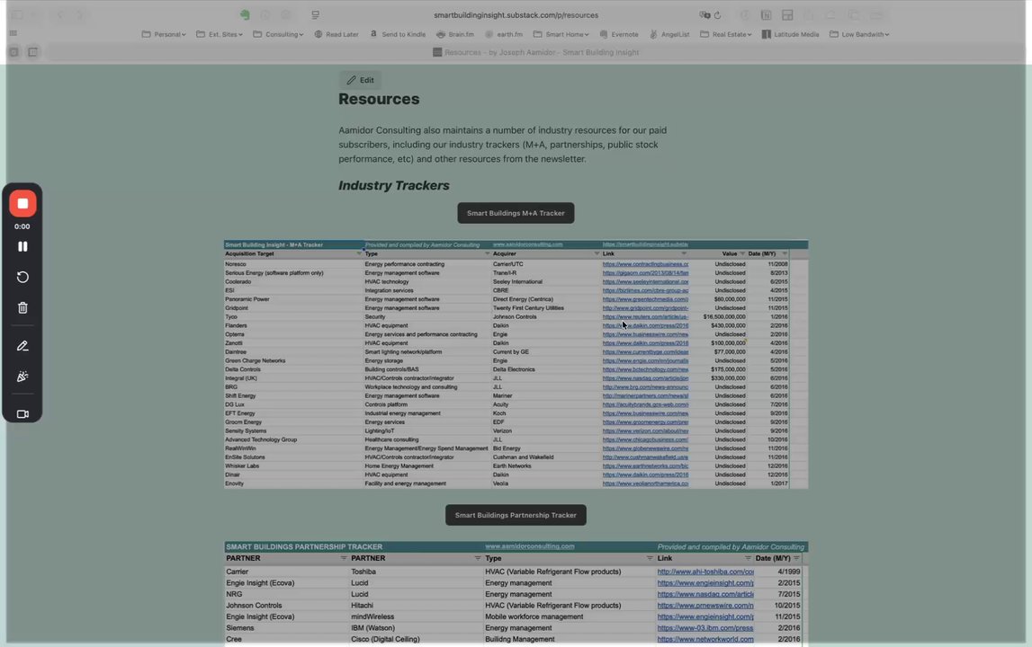Open the Value column filter arrow
This screenshot has width=1032, height=647.
point(741,253)
